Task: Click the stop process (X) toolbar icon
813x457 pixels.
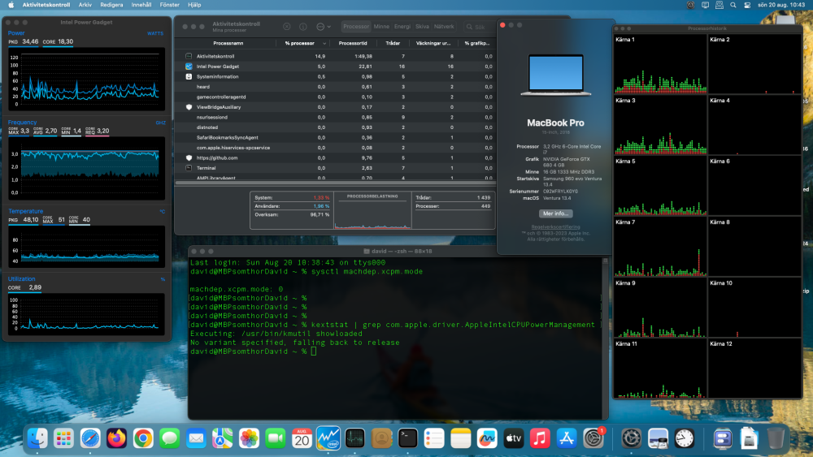Action: (287, 27)
